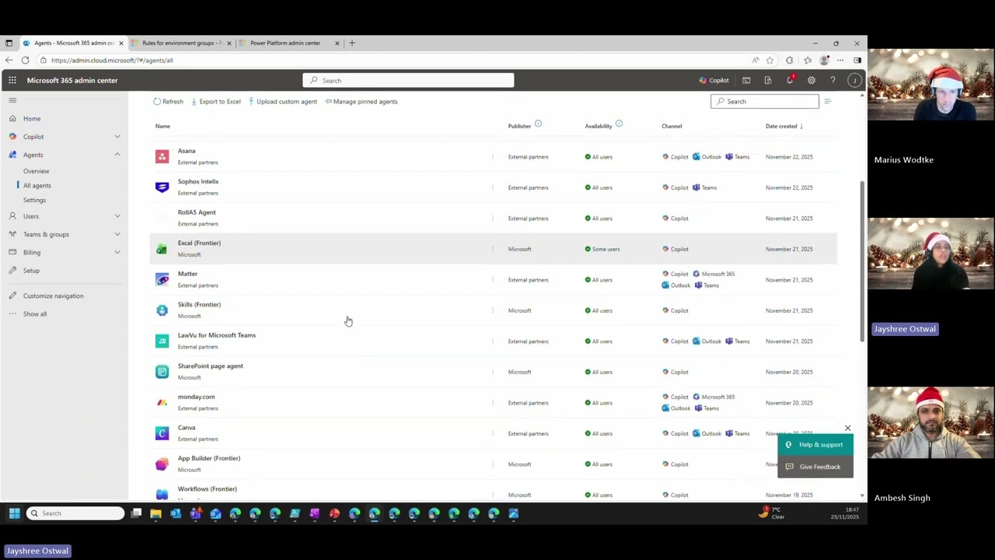
Task: Click the Canva agent icon
Action: [x=162, y=433]
